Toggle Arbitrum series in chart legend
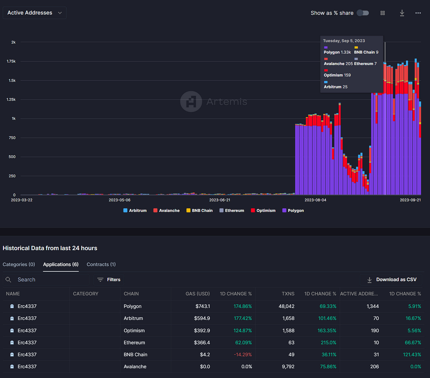This screenshot has width=430, height=378. [x=135, y=211]
